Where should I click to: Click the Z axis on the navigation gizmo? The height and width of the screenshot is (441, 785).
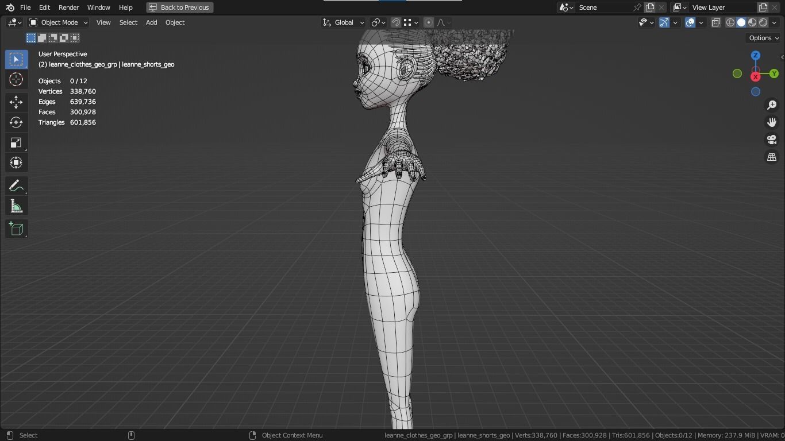click(x=756, y=55)
